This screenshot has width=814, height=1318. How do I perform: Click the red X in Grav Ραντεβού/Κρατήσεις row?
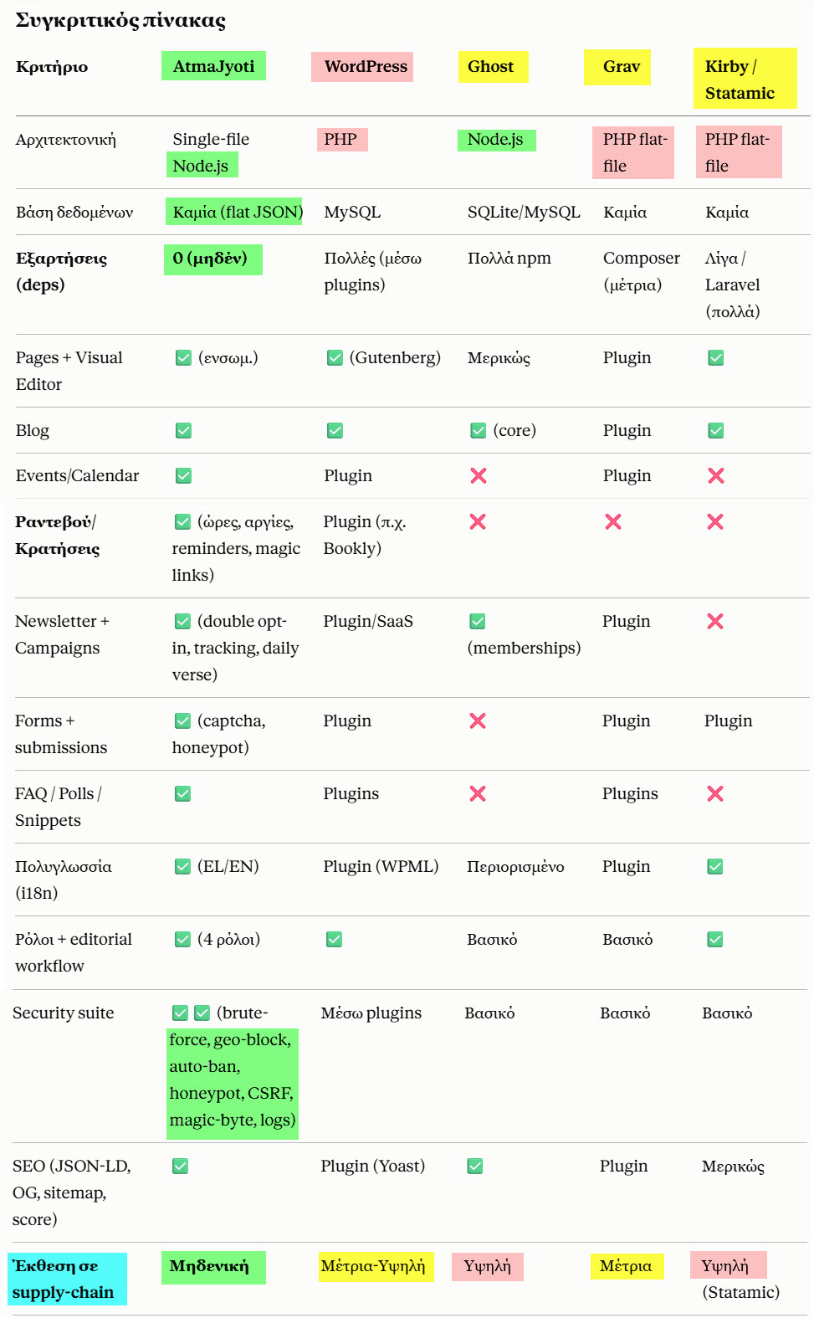pos(613,521)
